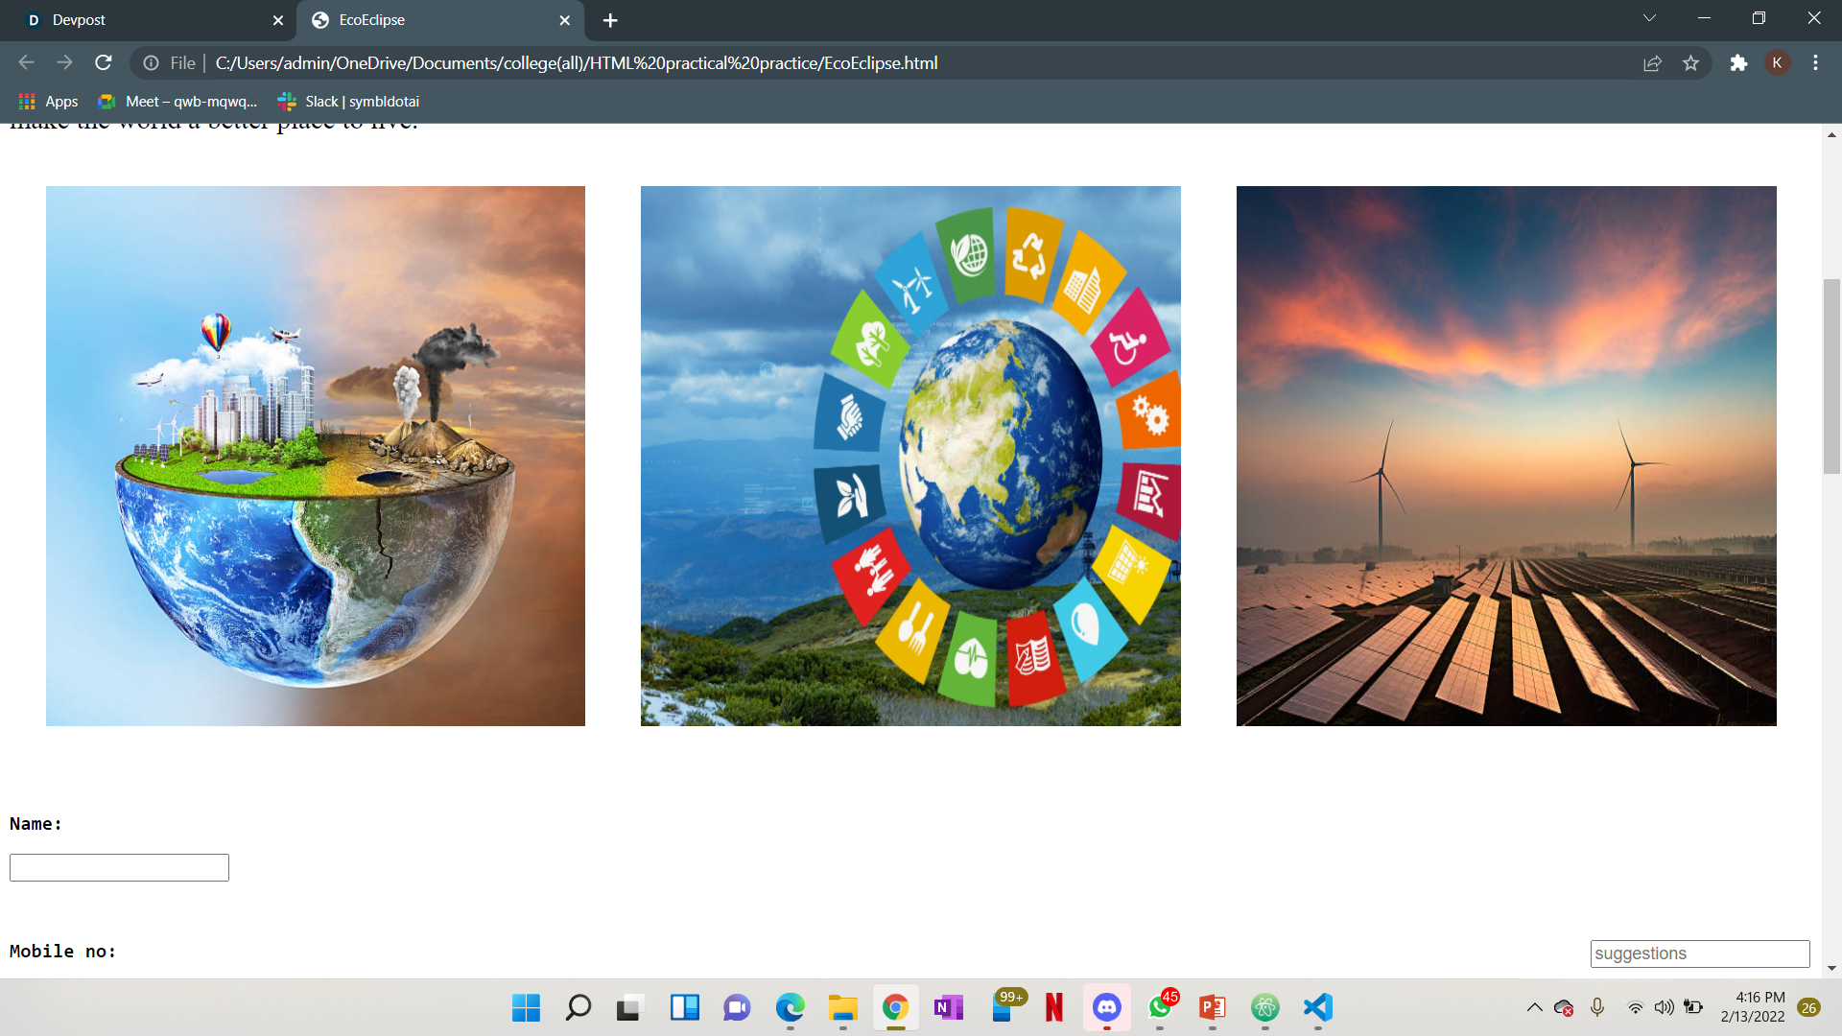The width and height of the screenshot is (1842, 1036).
Task: Launch VS Code from the taskbar
Action: (1317, 1008)
